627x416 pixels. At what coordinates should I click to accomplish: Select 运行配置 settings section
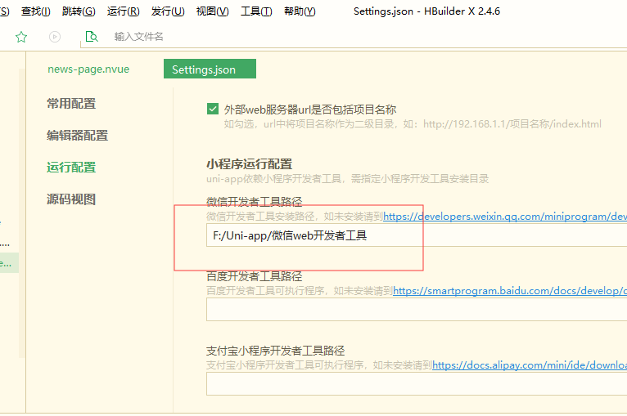click(x=71, y=168)
